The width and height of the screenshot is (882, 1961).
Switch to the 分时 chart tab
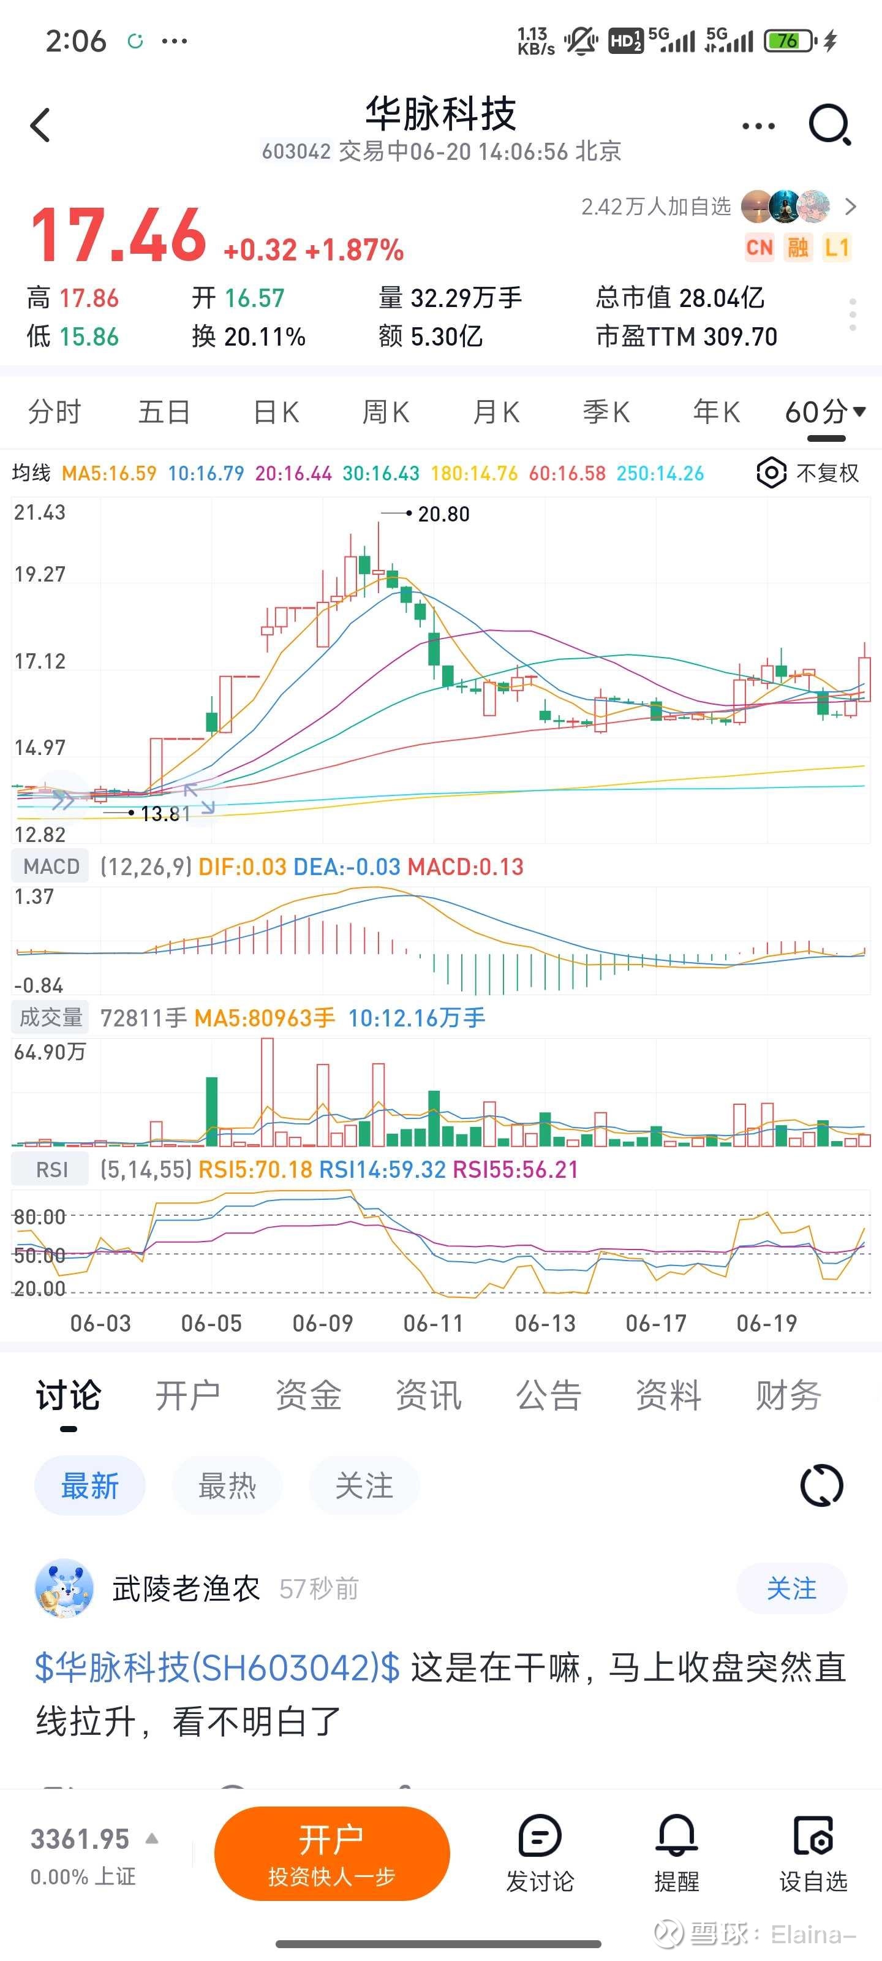[x=54, y=412]
